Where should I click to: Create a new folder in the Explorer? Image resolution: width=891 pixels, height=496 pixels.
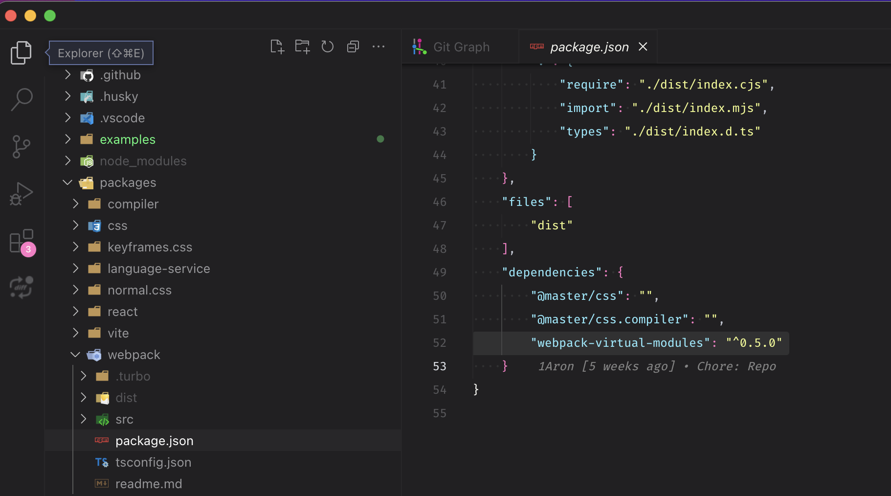(302, 46)
